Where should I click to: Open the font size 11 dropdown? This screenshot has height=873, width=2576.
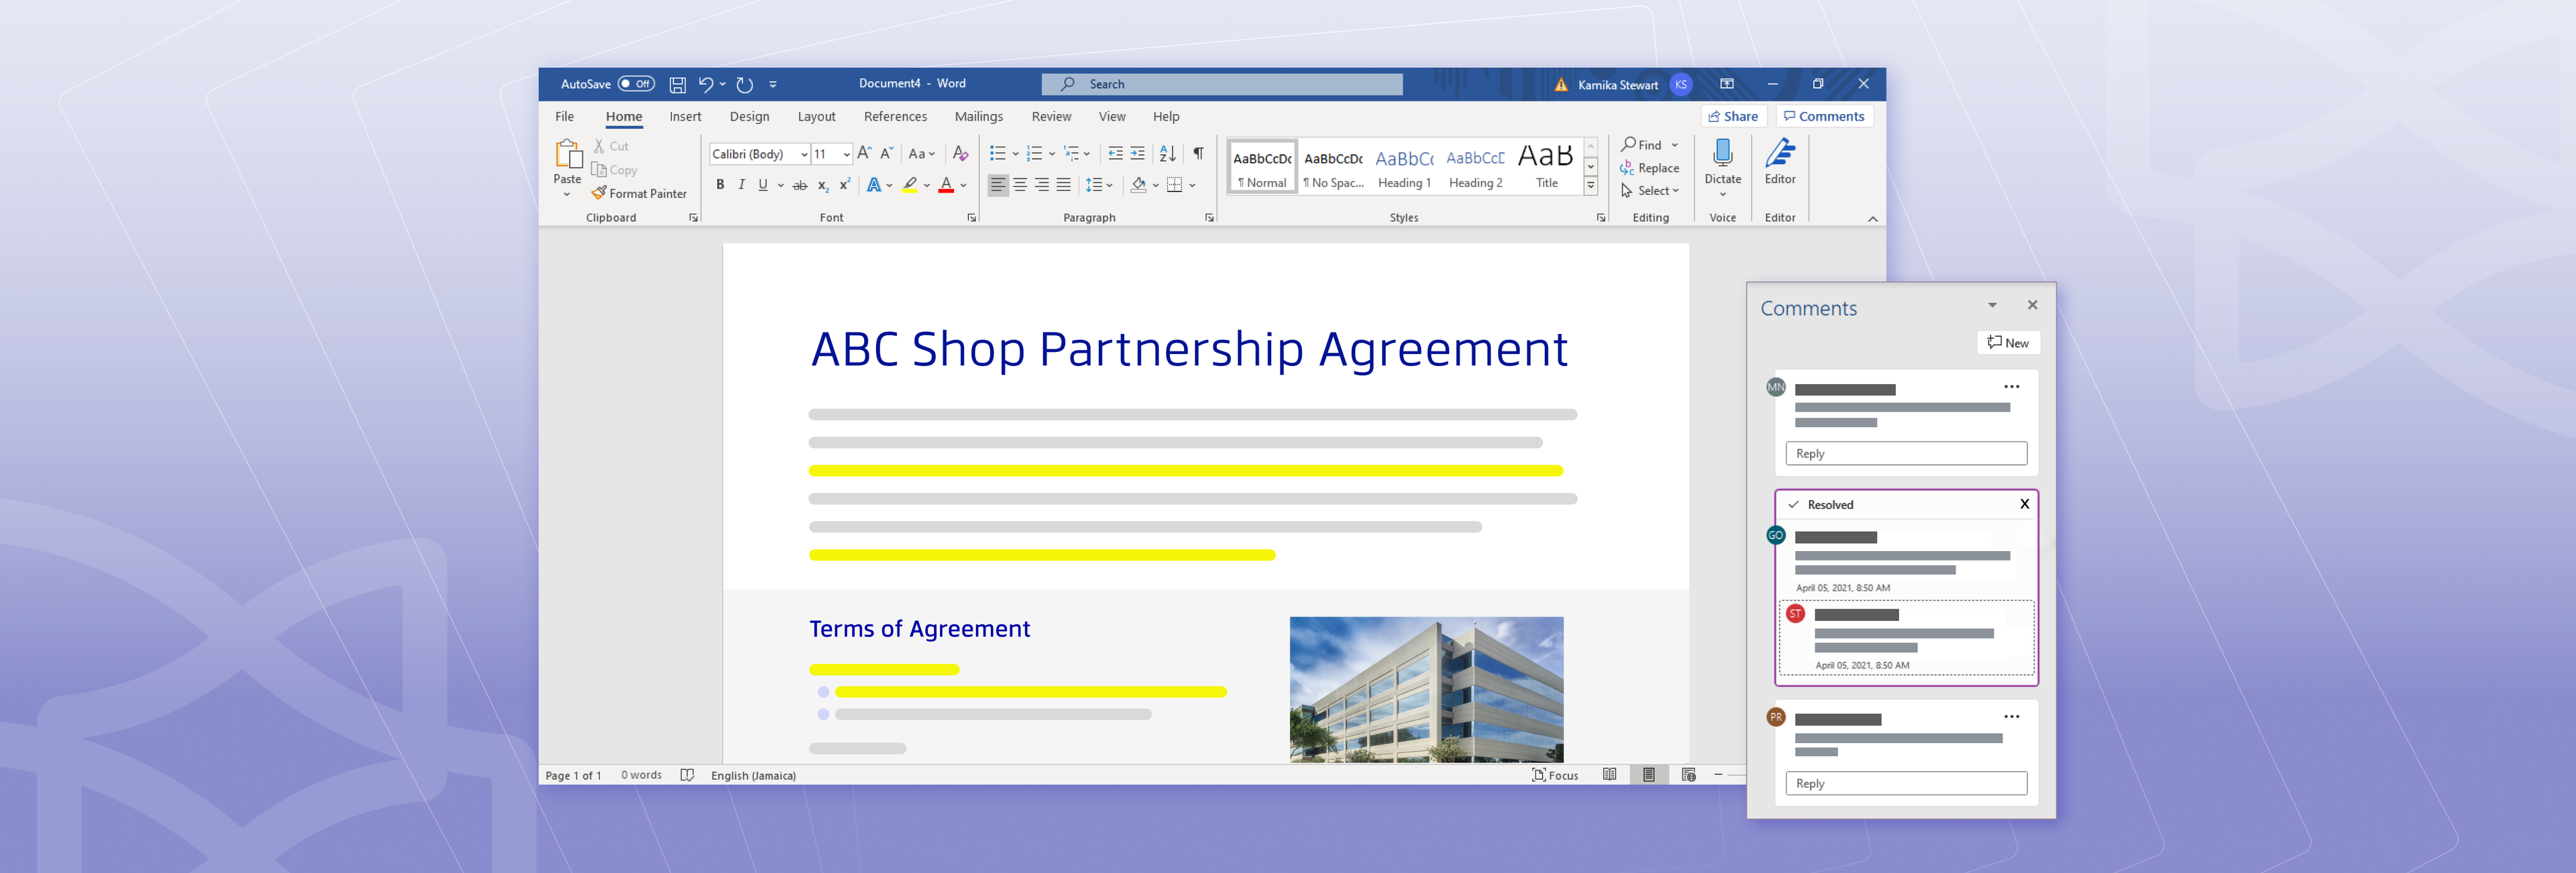click(846, 154)
